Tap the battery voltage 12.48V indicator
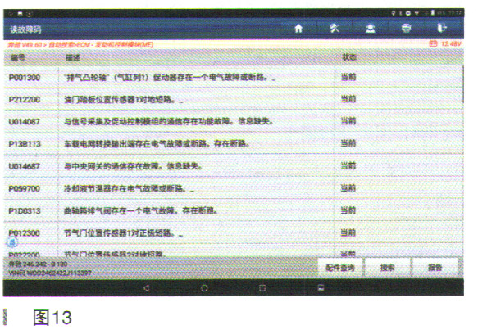 click(445, 44)
